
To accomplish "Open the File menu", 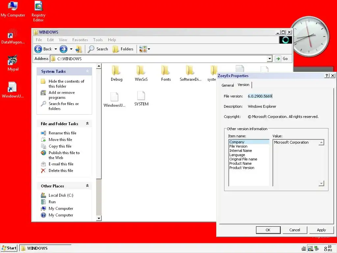I will coord(39,40).
